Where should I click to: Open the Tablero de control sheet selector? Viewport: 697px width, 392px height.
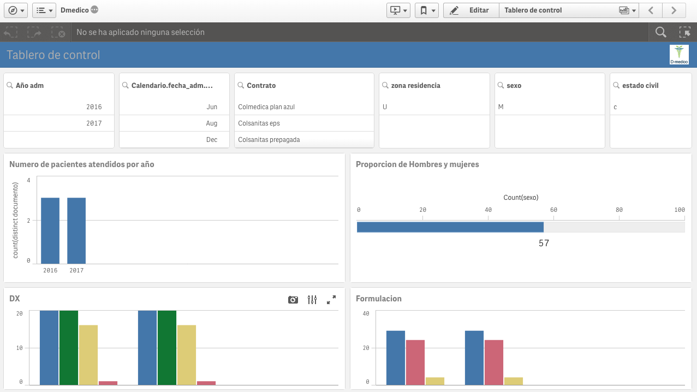click(569, 10)
